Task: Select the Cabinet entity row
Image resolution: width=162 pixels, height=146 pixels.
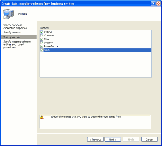Action: pyautogui.click(x=96, y=32)
